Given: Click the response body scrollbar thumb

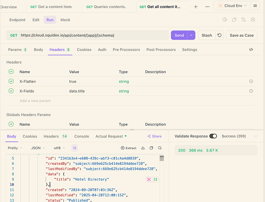Looking at the screenshot, I should pos(162,158).
